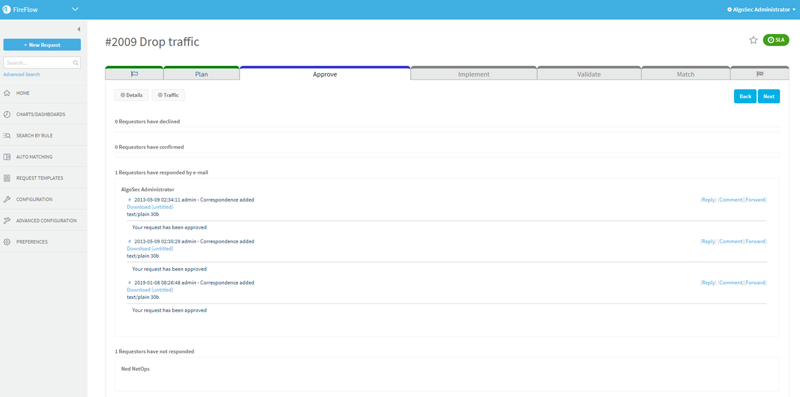Screen dimensions: 800x397
Task: Select the Plan stage tab
Action: 201,74
